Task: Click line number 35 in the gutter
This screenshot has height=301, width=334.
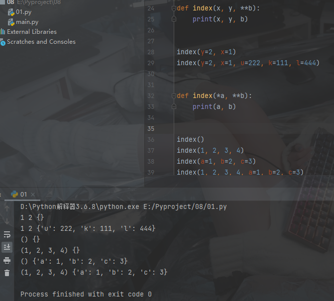Action: click(151, 129)
